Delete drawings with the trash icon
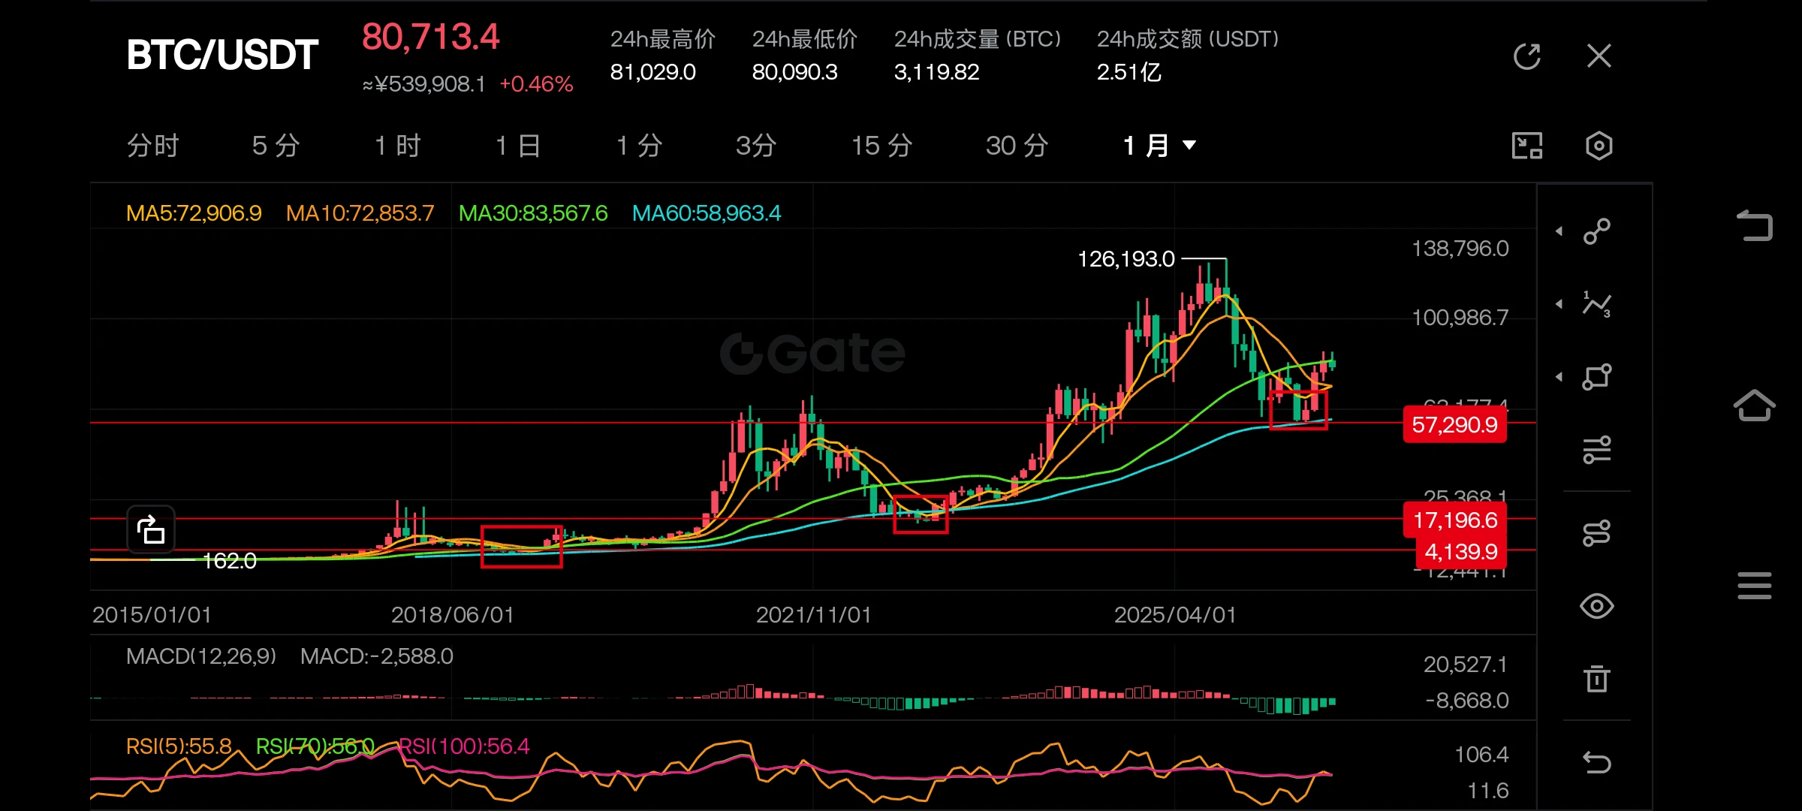The height and width of the screenshot is (811, 1802). coord(1597,679)
